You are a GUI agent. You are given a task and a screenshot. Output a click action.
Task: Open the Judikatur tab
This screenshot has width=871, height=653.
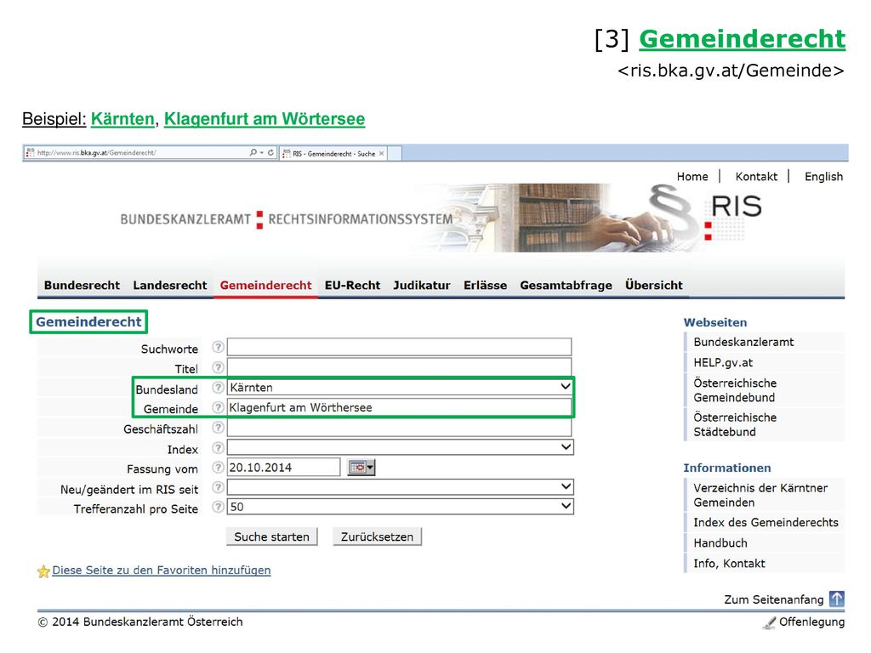tap(422, 286)
